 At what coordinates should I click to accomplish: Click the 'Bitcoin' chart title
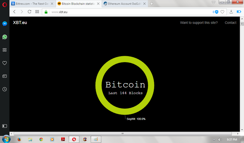click(125, 85)
